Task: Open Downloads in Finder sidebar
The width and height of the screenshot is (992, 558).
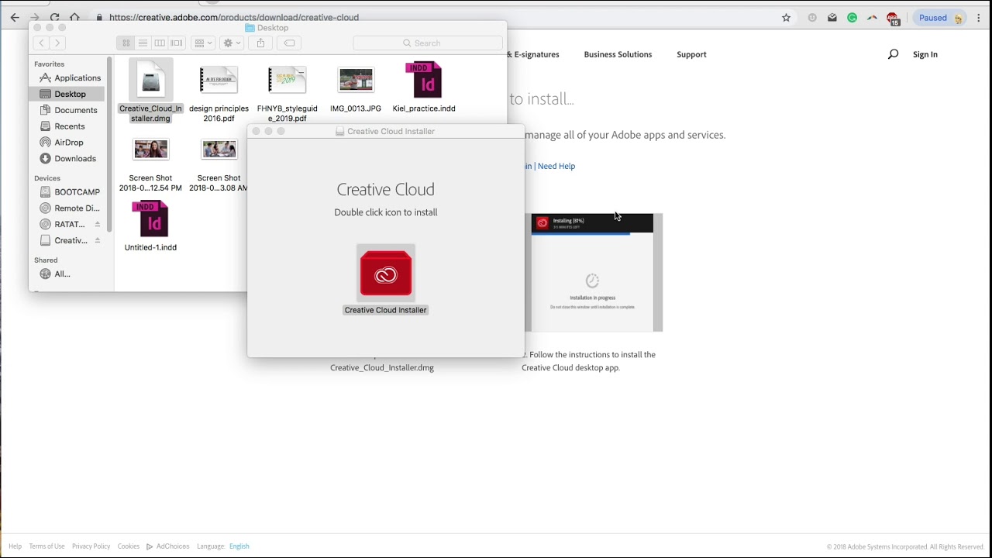Action: click(70, 159)
